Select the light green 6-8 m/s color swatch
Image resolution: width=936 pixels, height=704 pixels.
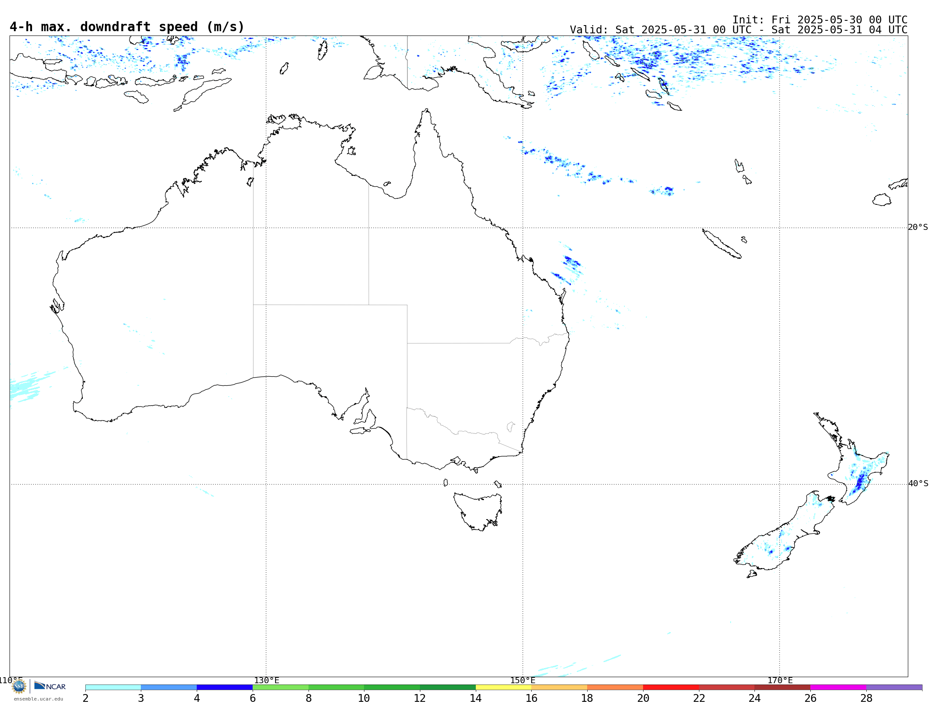click(280, 688)
